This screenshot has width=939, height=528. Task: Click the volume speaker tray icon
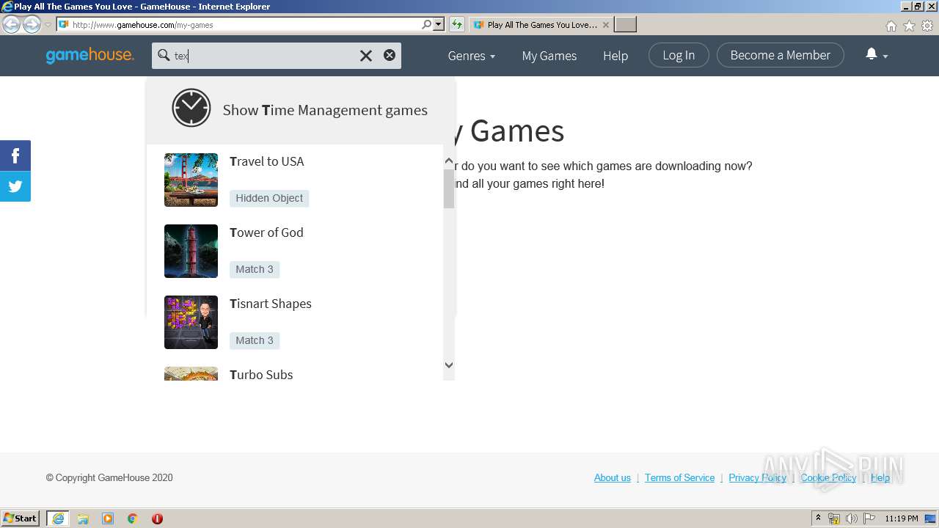coord(851,518)
